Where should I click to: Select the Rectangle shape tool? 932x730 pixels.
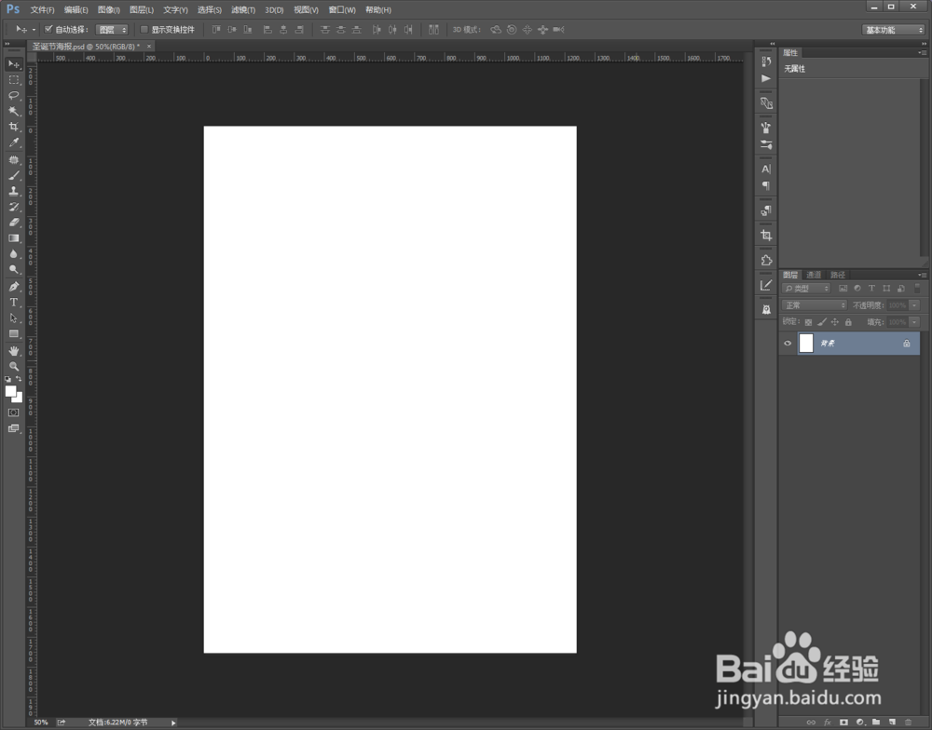[x=13, y=334]
